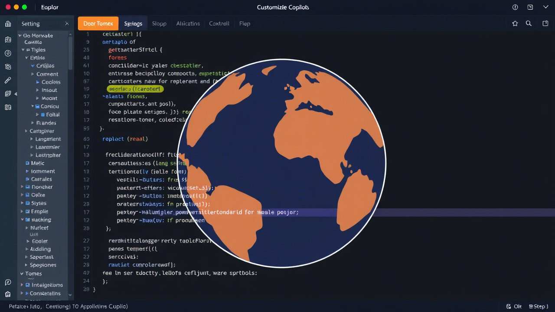Click the Customize Copilots title text

[x=283, y=7]
